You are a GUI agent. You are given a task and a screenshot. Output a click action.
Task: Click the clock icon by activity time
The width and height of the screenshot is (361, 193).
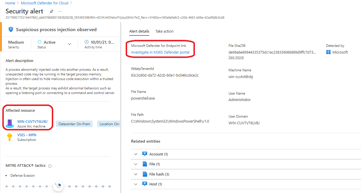86,42
